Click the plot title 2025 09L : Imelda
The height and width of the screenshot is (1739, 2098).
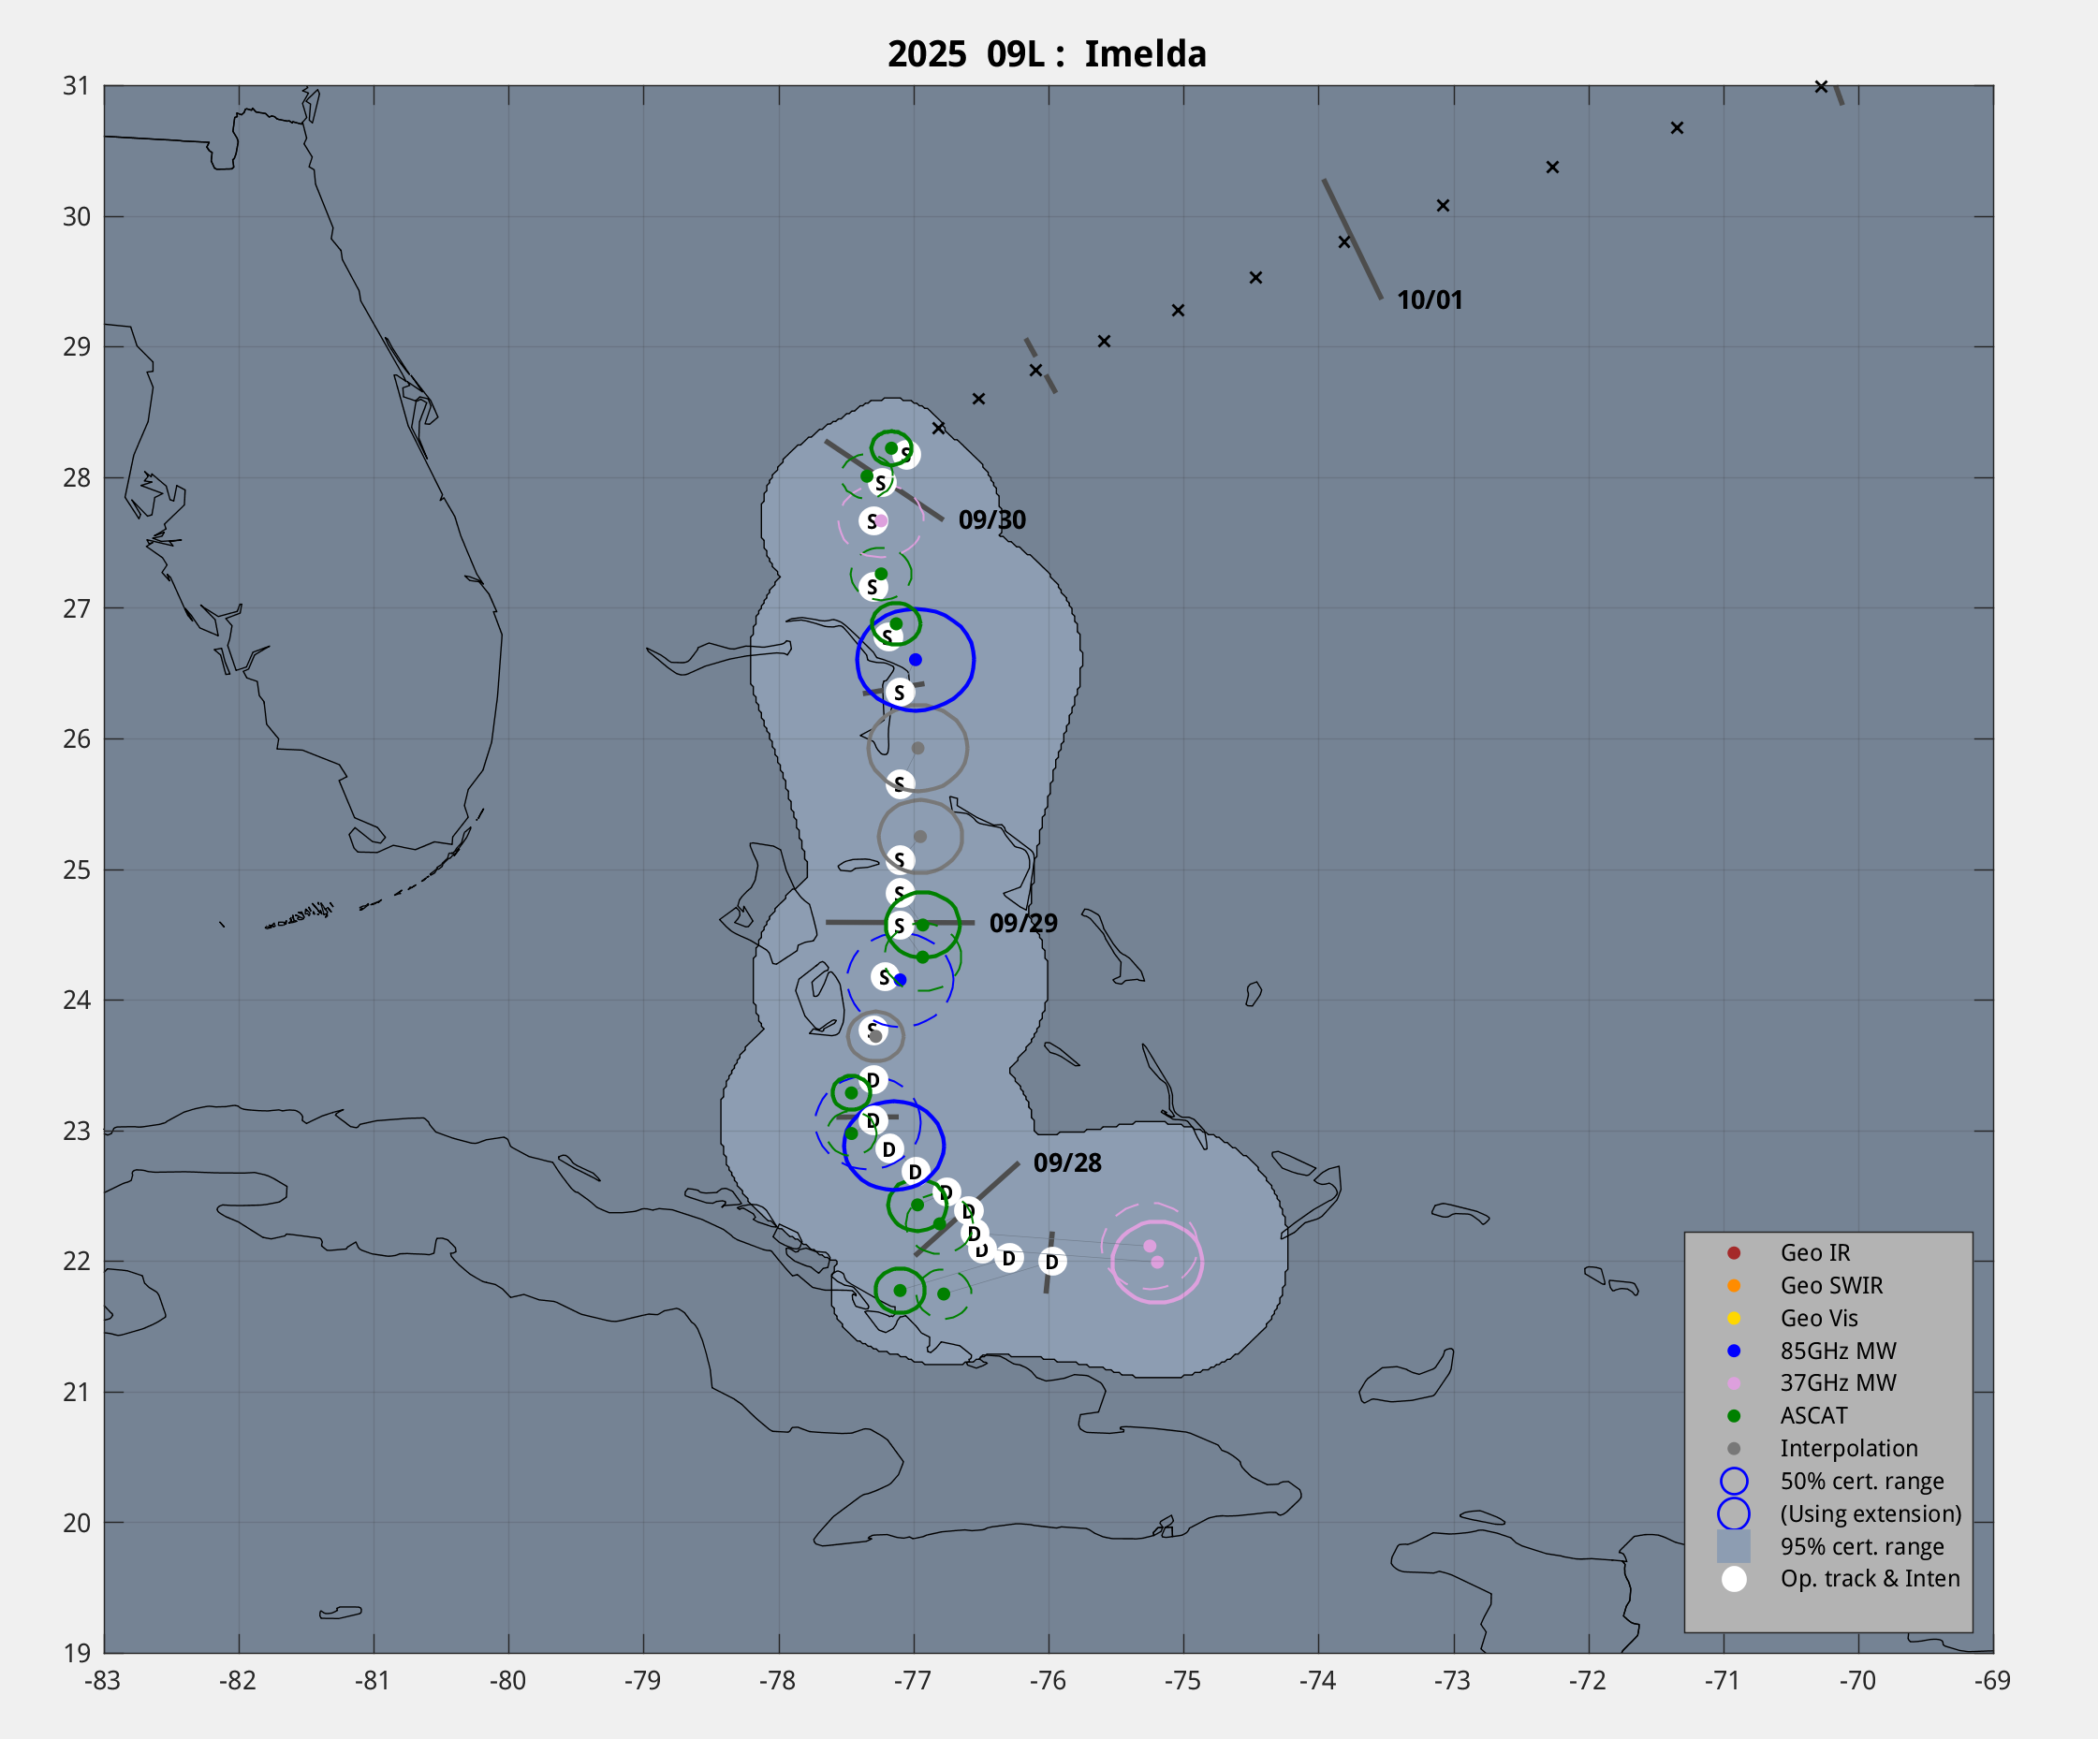(x=1047, y=54)
